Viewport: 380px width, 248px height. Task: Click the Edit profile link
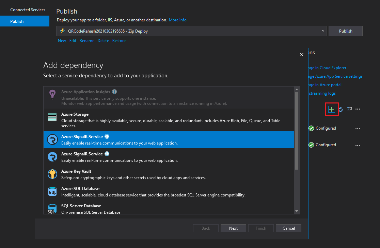pos(73,41)
